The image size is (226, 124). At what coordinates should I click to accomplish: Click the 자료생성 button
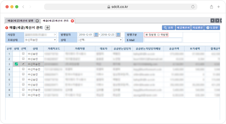pos(197,28)
